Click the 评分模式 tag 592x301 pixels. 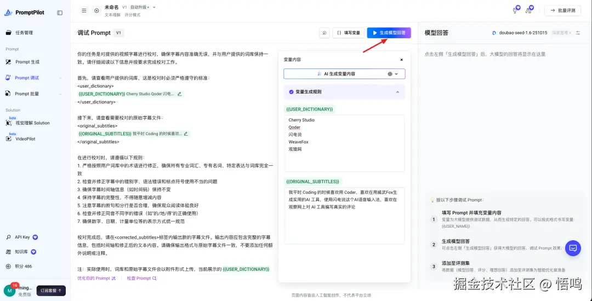click(133, 15)
